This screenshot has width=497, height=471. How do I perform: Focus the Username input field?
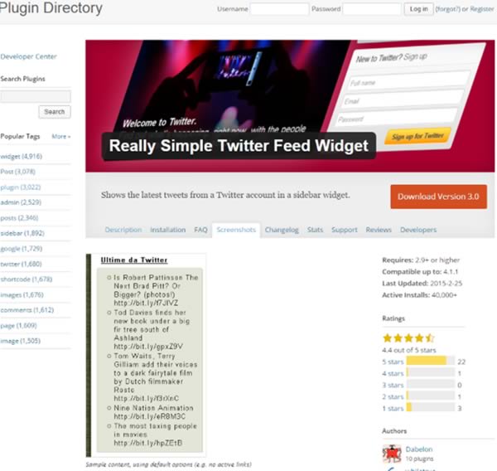click(x=279, y=9)
